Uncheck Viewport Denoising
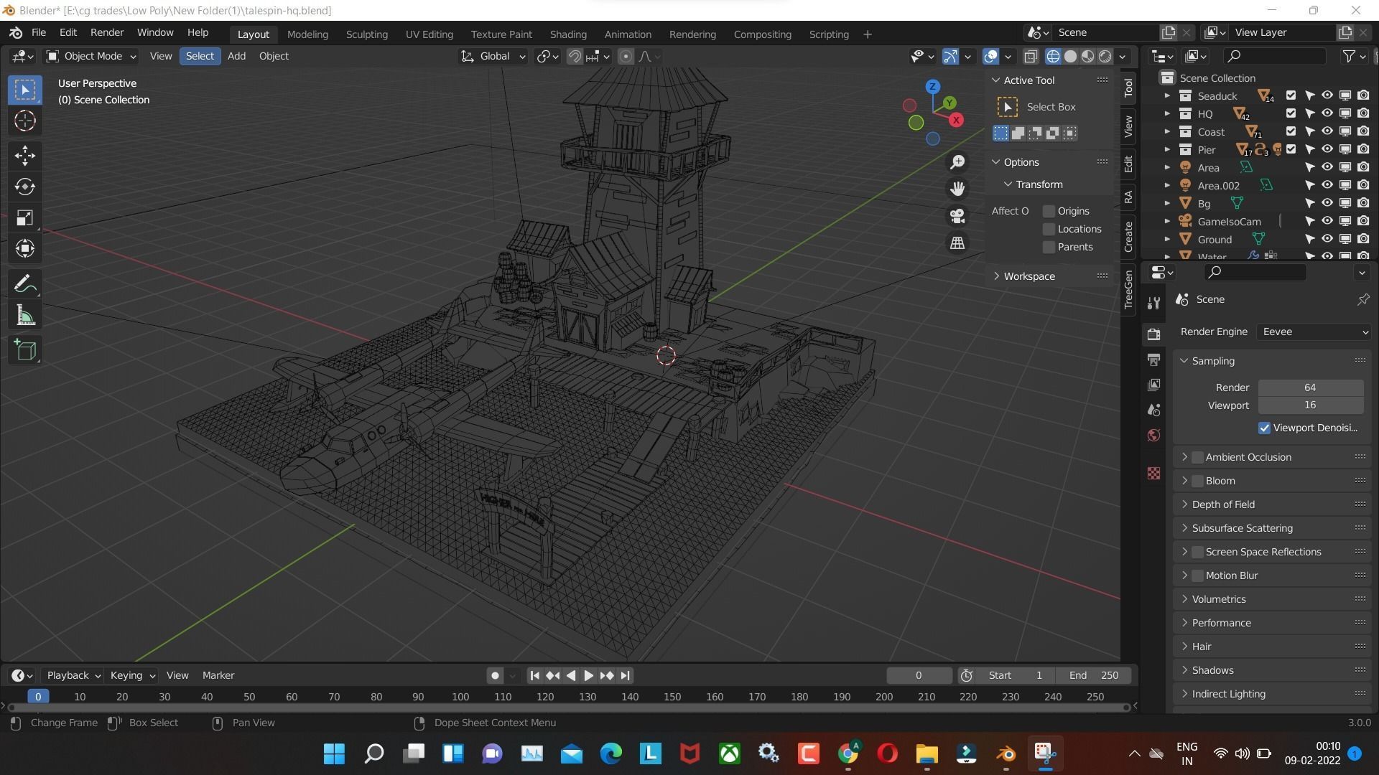 pos(1264,428)
